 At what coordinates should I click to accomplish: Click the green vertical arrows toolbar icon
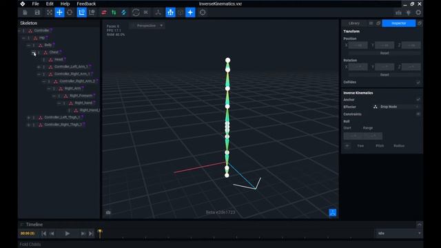(x=114, y=12)
